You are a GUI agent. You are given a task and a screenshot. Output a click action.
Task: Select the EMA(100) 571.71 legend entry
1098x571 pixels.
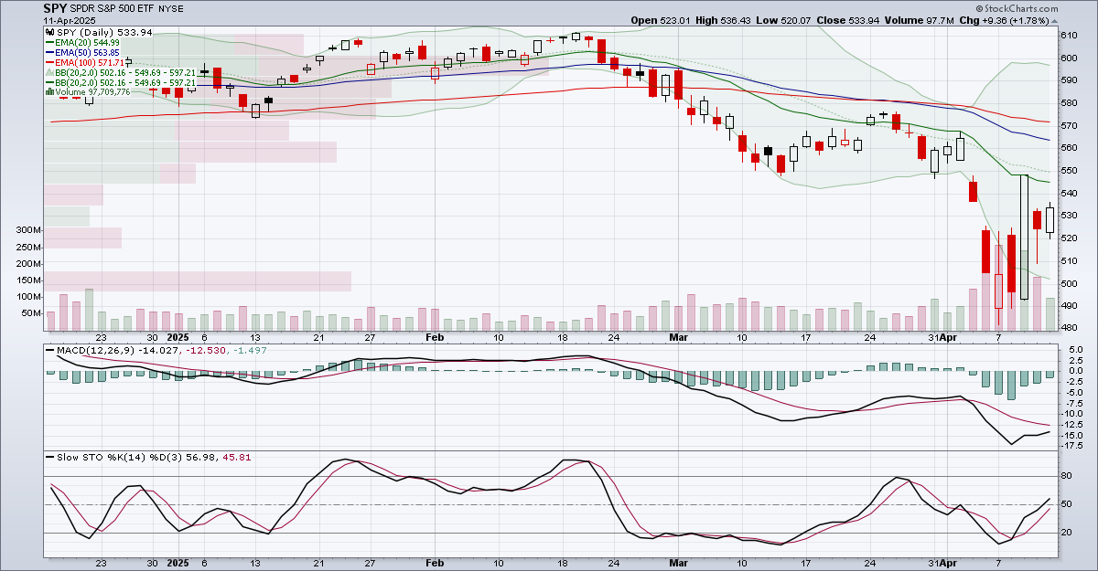pos(91,62)
